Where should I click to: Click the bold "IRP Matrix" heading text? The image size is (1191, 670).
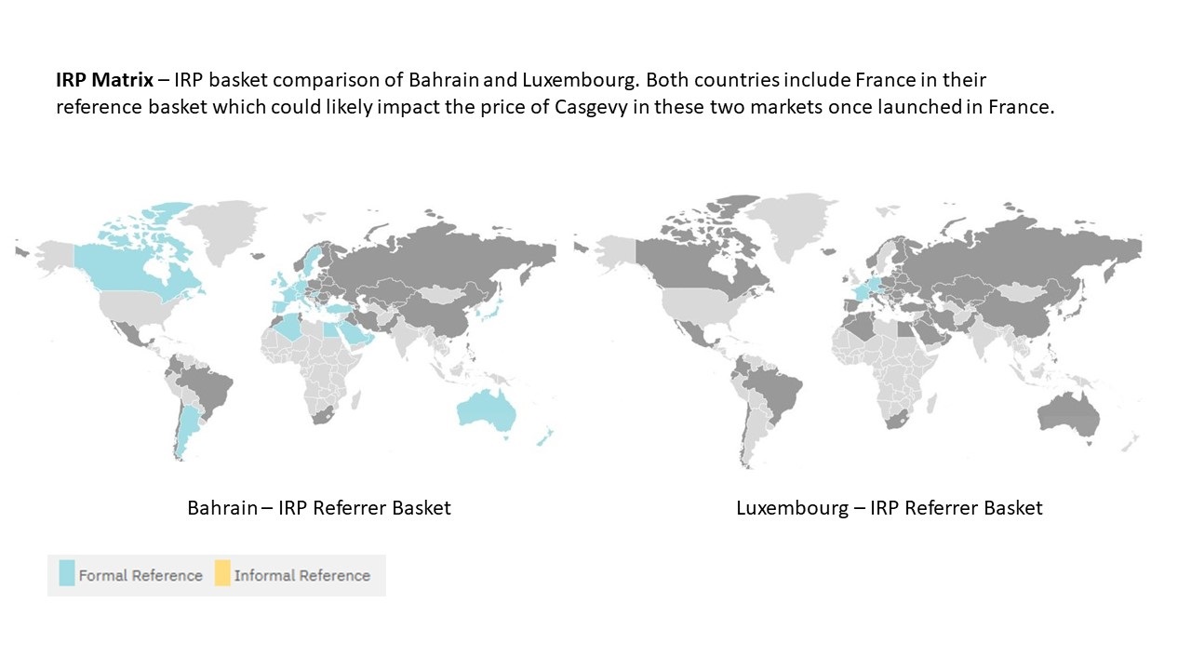(x=103, y=80)
